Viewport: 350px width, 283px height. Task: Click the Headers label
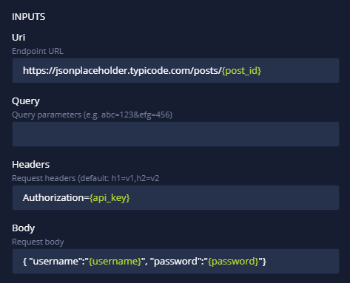tap(31, 165)
